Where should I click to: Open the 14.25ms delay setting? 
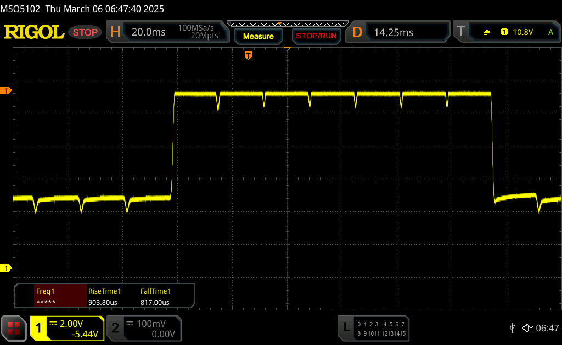click(x=394, y=32)
